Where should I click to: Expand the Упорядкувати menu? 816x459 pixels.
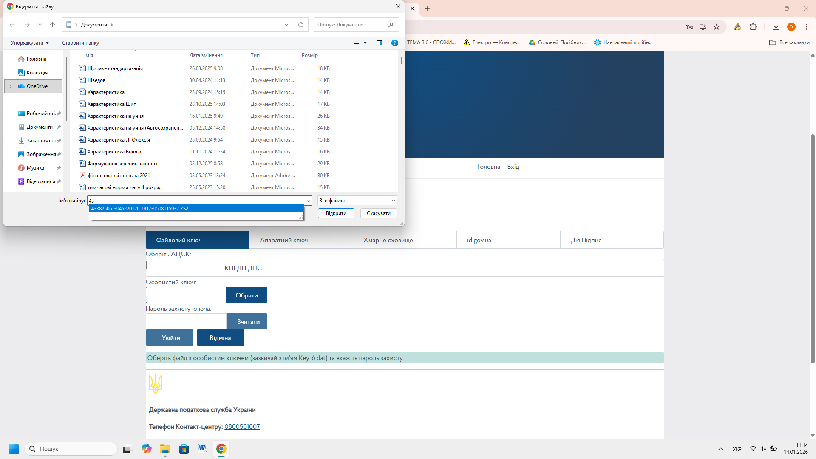tap(30, 43)
